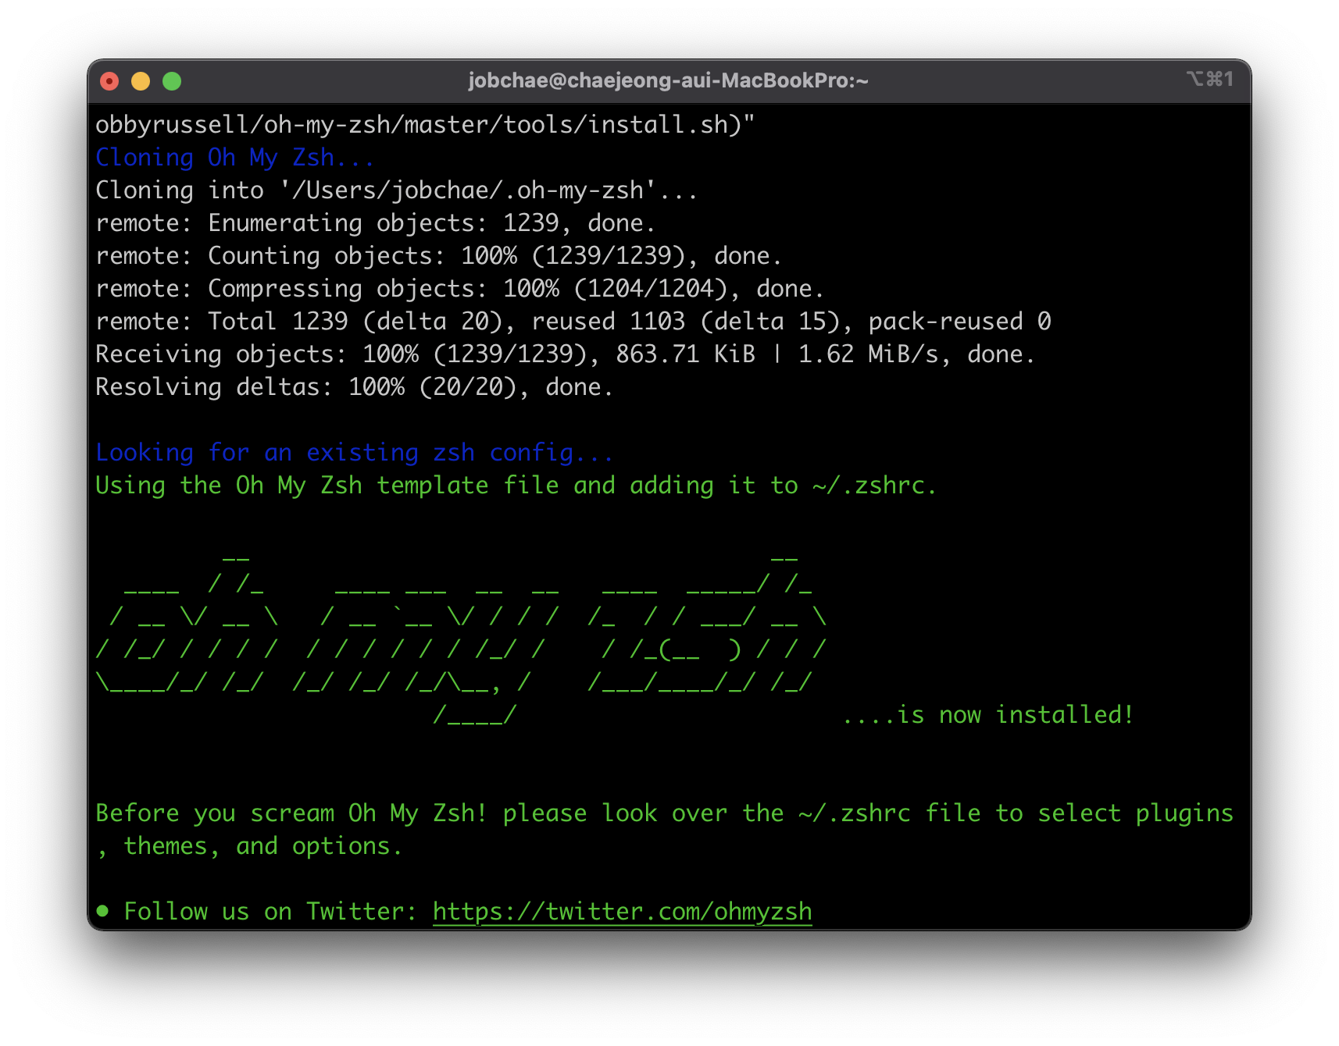1339x1046 pixels.
Task: Click the install.sh command line at top
Action: click(x=425, y=124)
